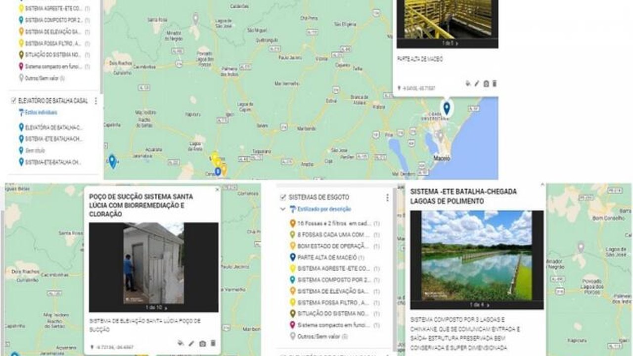
Task: Add image via camera in PARTE ALTA DE MACEIÓ popup
Action: click(x=486, y=84)
